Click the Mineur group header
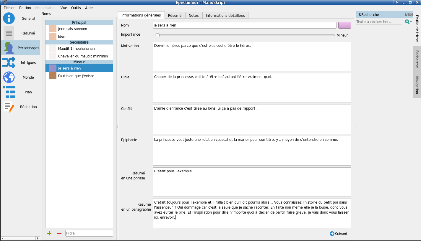 point(79,62)
